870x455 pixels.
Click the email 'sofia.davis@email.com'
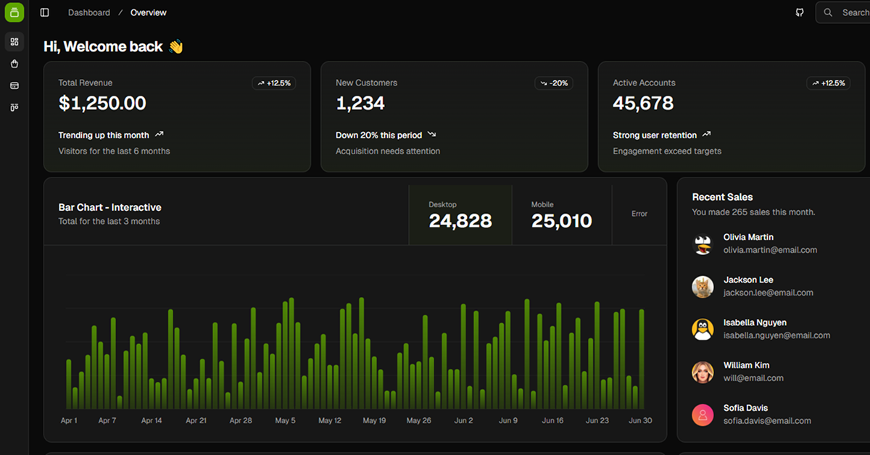[767, 421]
